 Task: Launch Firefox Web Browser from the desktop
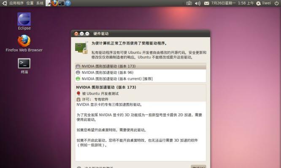[x=24, y=43]
